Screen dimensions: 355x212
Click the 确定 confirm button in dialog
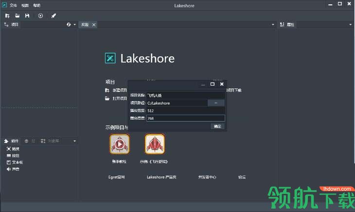(217, 126)
